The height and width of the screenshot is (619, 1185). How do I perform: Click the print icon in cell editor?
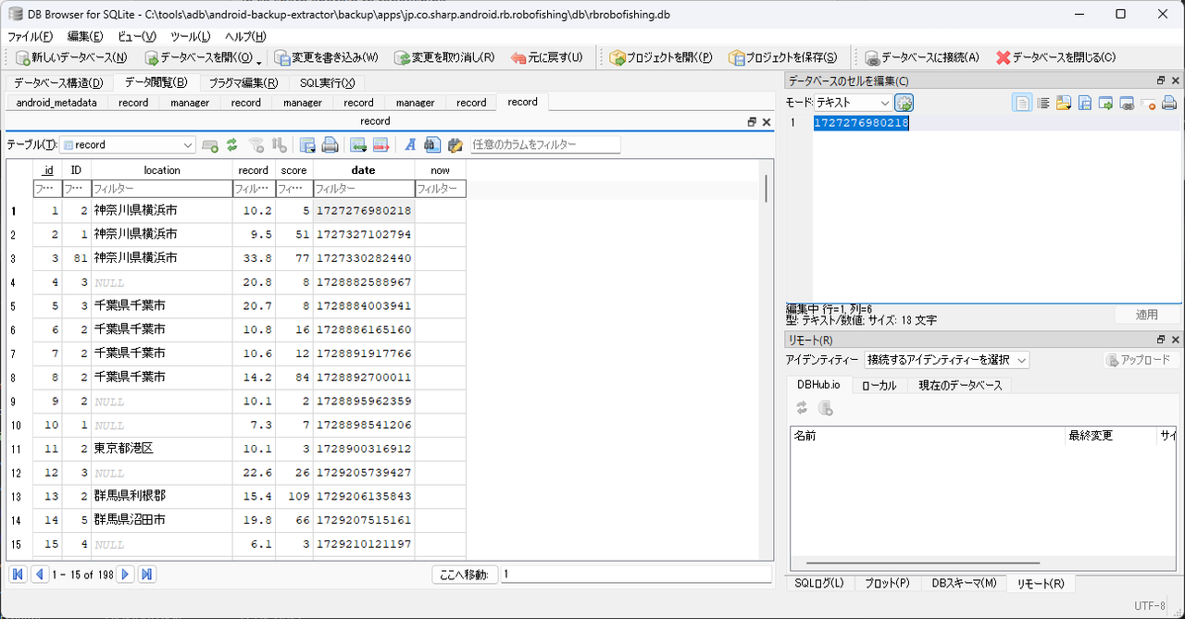click(1169, 103)
